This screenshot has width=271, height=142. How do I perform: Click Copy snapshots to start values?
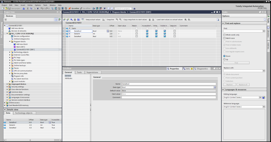click(135, 19)
